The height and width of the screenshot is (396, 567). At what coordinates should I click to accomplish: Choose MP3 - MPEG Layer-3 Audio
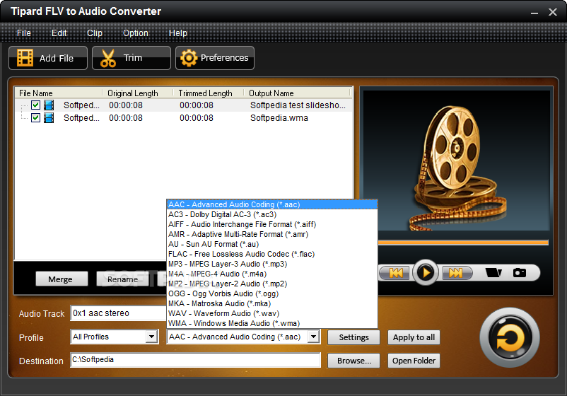272,264
